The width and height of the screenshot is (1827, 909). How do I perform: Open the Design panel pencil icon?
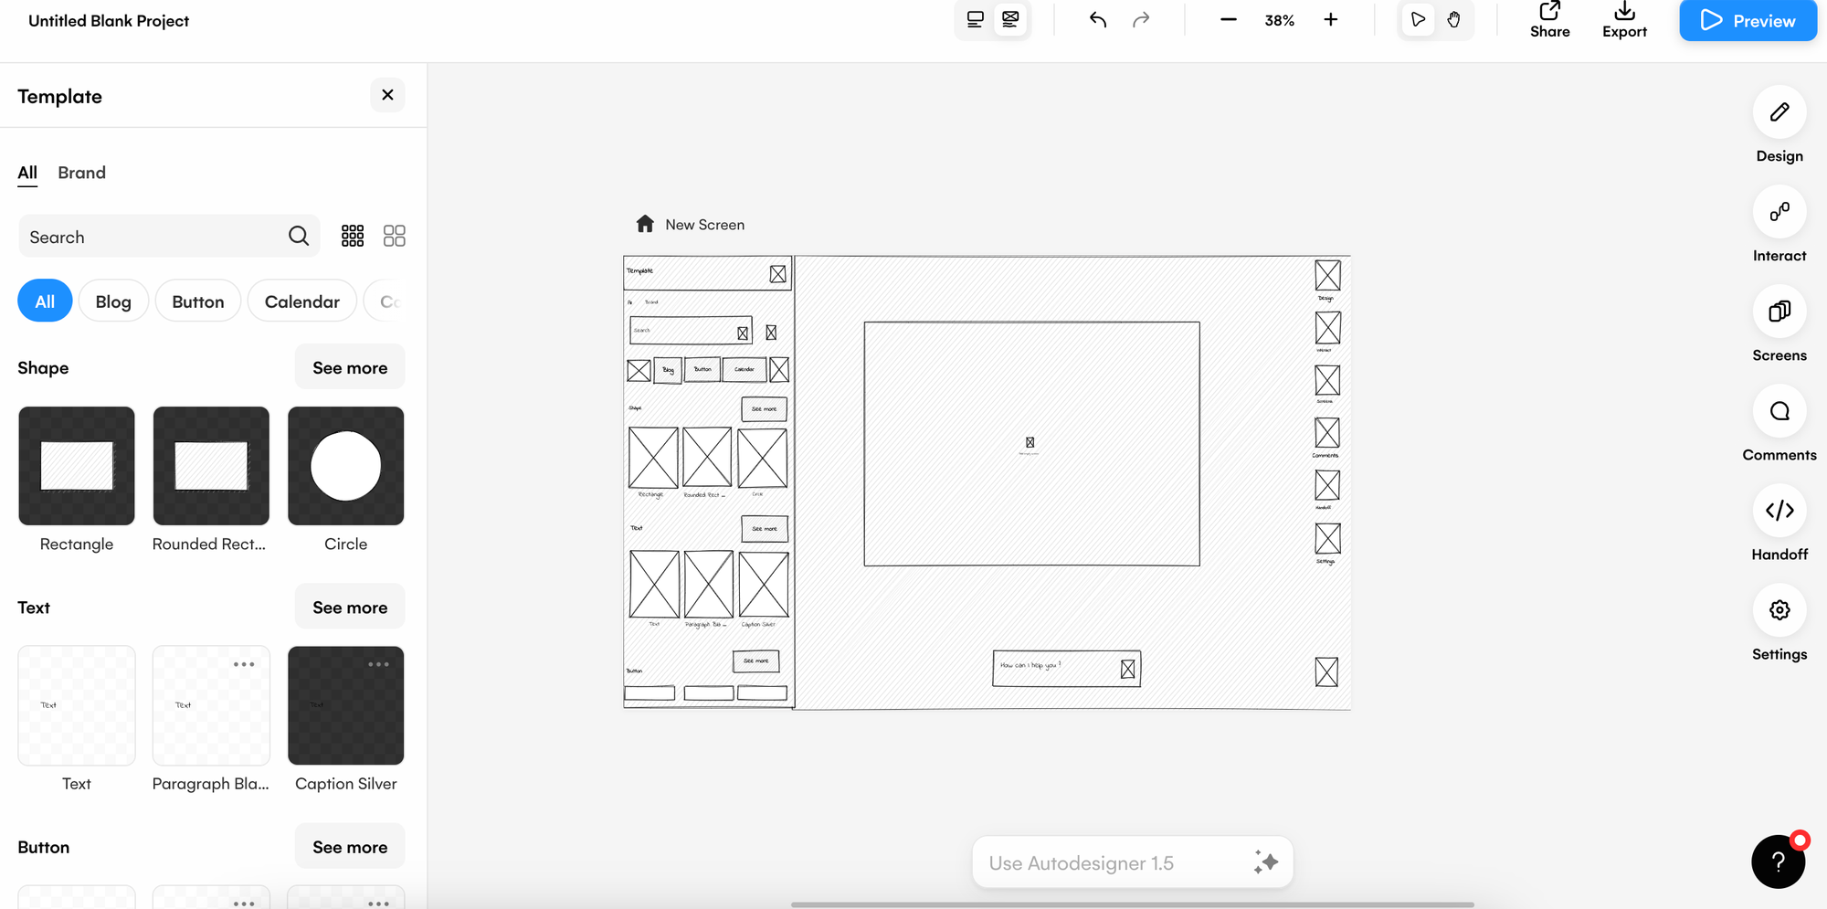tap(1779, 112)
